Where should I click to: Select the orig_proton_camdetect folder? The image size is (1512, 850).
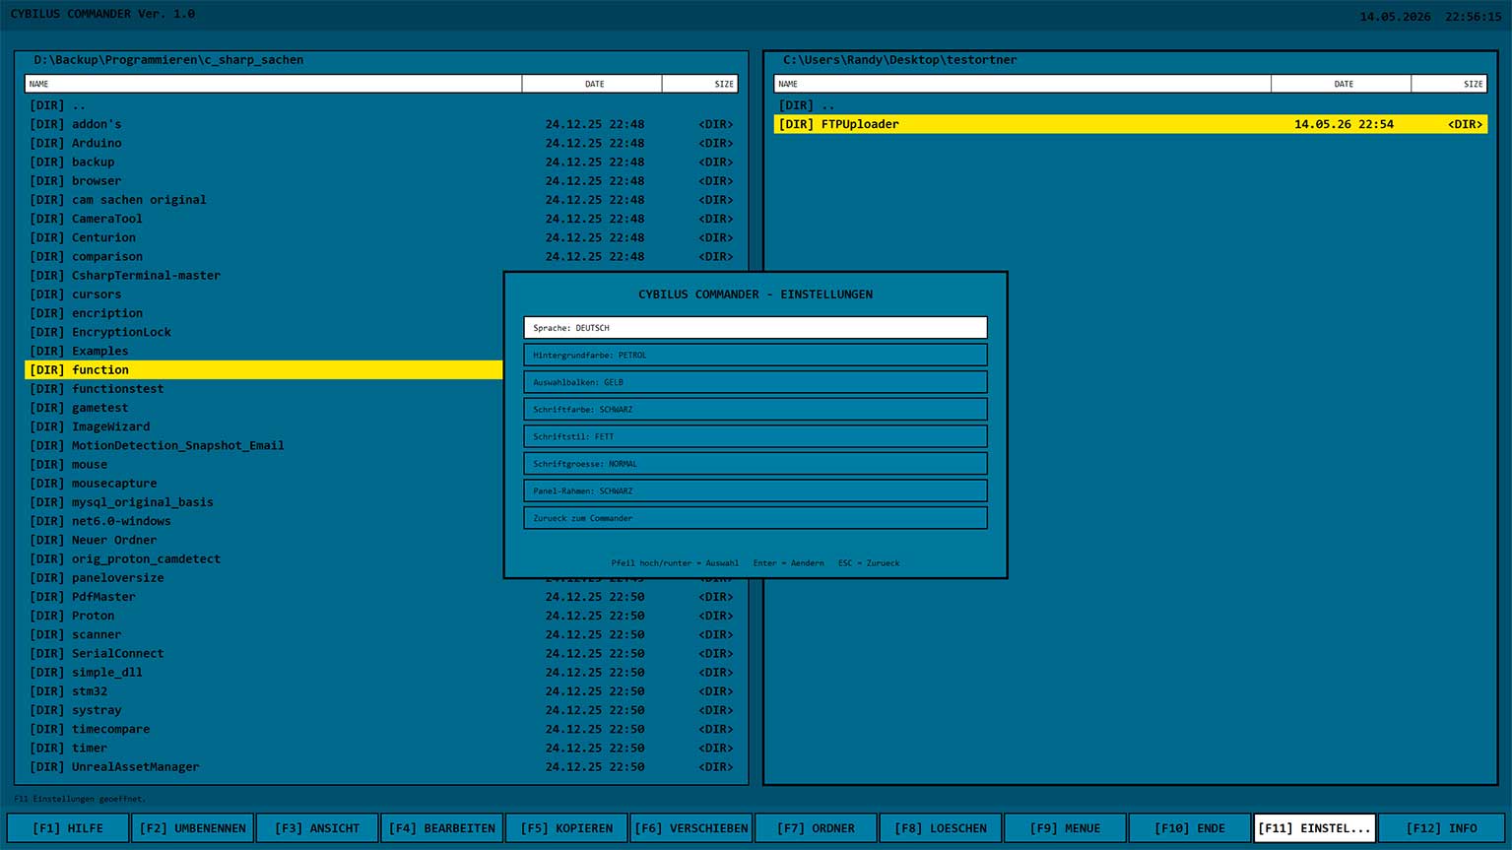[x=264, y=559]
